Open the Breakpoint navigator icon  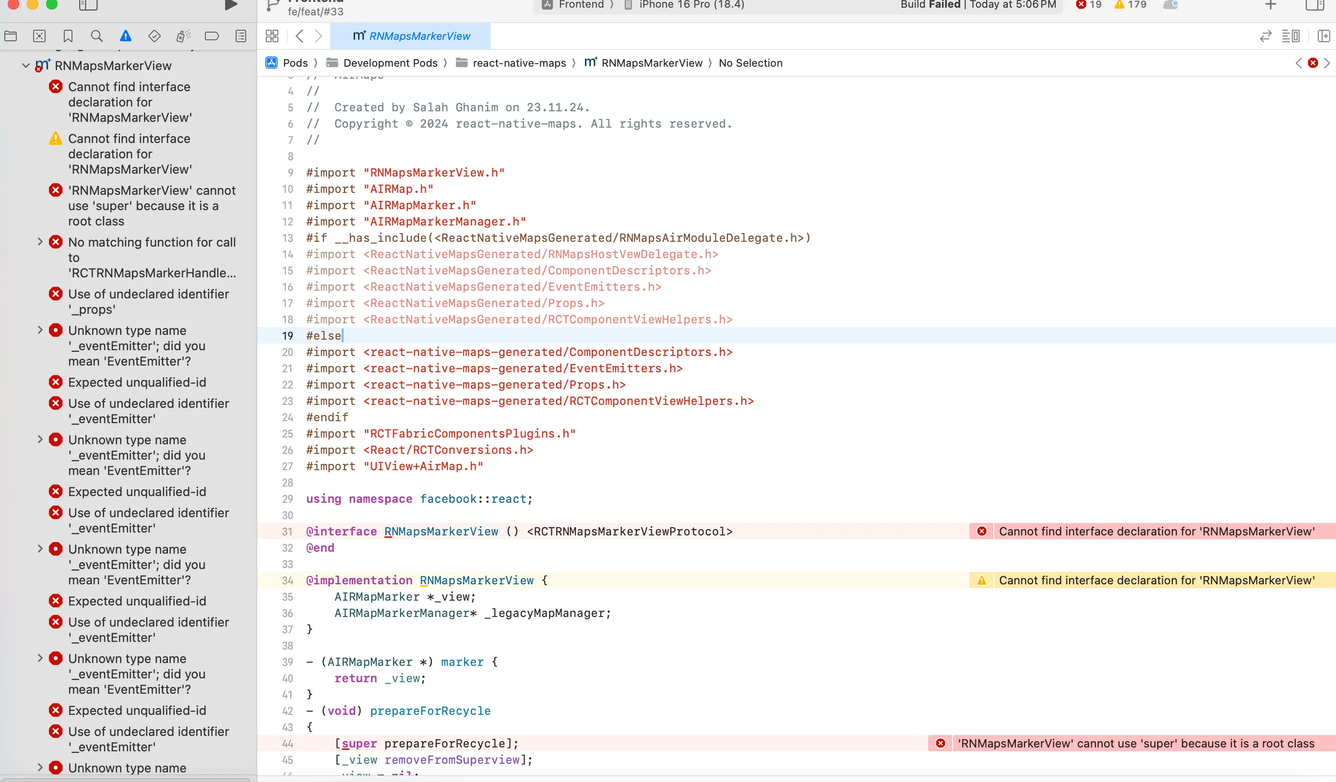[x=212, y=36]
